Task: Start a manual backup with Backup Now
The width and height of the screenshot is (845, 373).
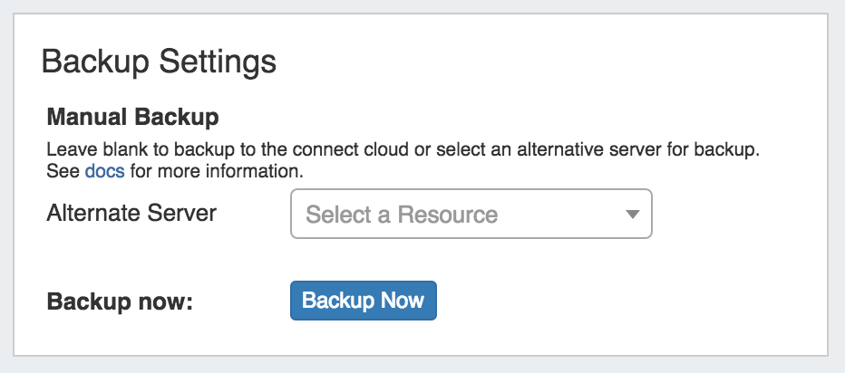Action: 363,301
